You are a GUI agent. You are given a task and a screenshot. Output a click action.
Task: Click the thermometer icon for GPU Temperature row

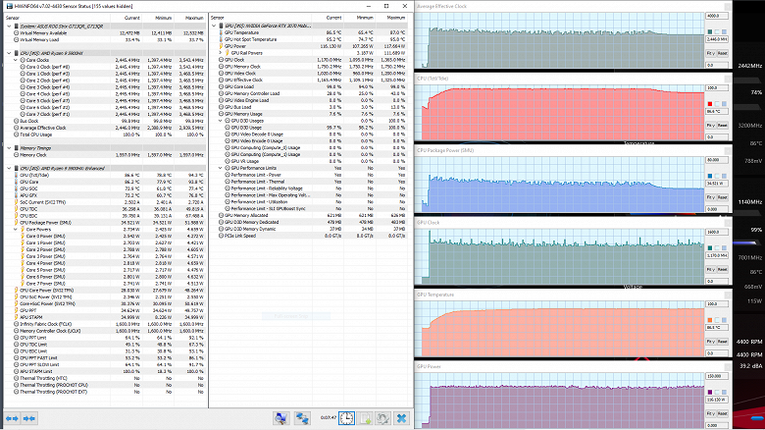(221, 32)
